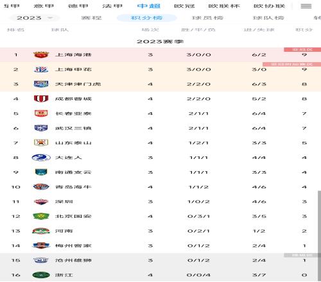
Task: Open team name 武汉三镇
Action: click(x=73, y=128)
